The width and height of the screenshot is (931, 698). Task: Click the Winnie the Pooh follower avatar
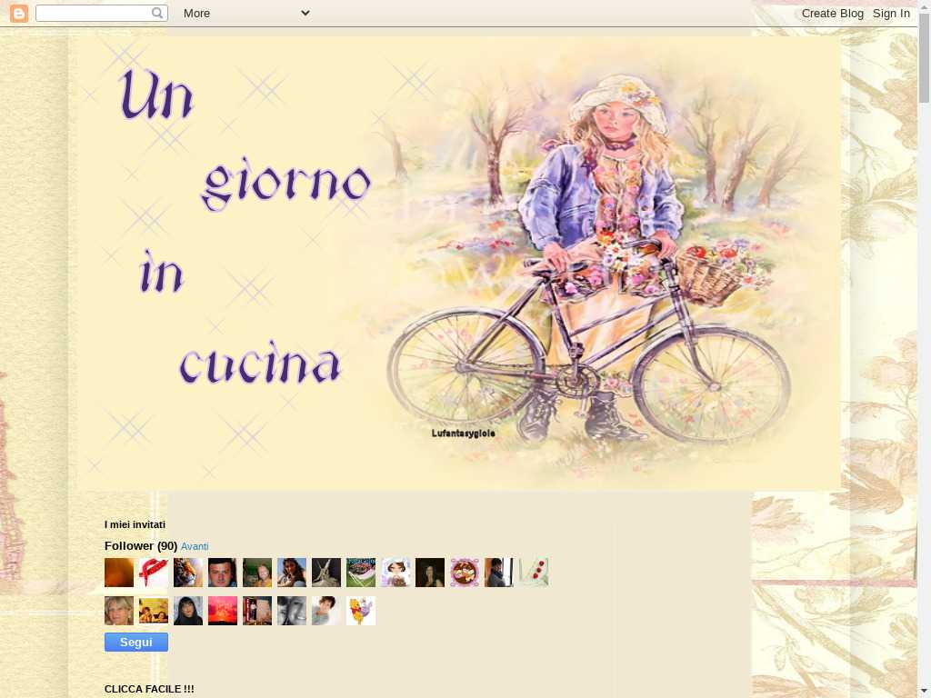click(x=361, y=611)
